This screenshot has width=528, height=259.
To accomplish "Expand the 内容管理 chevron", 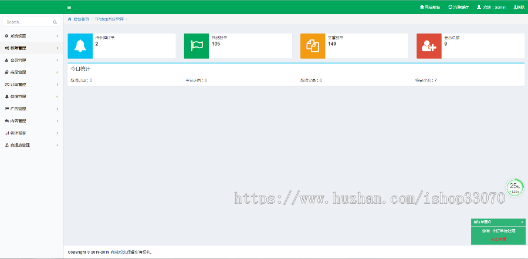I will coord(57,121).
